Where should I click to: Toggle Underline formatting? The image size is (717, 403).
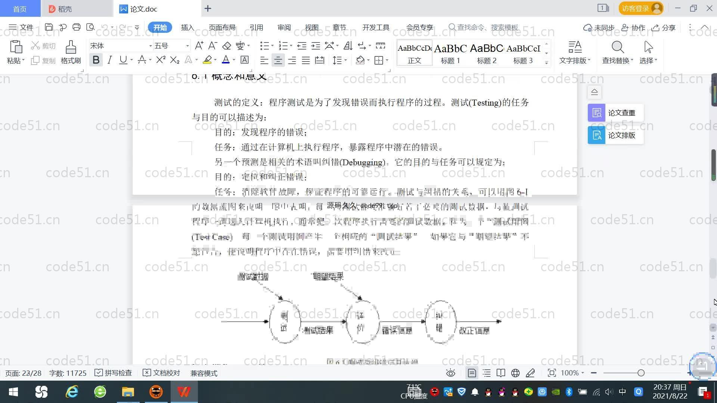point(123,60)
